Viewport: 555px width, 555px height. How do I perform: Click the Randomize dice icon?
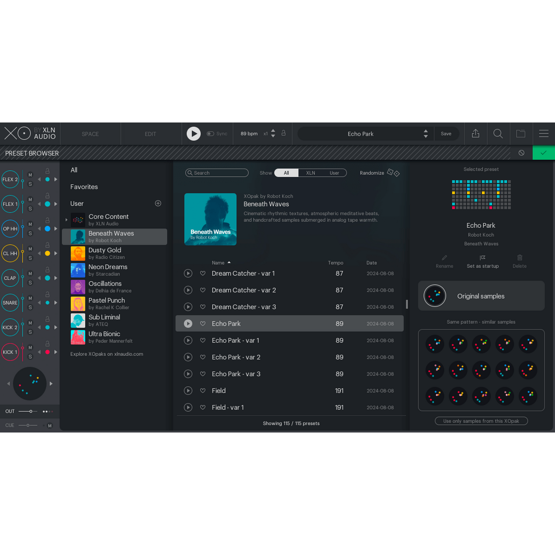click(x=393, y=173)
